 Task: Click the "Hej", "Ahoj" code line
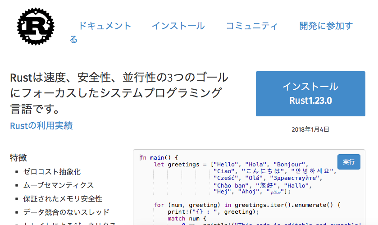(252, 192)
